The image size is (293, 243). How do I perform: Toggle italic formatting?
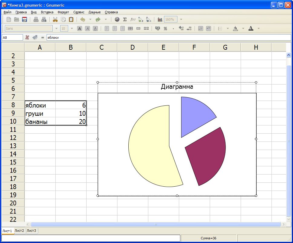[x=87, y=28]
